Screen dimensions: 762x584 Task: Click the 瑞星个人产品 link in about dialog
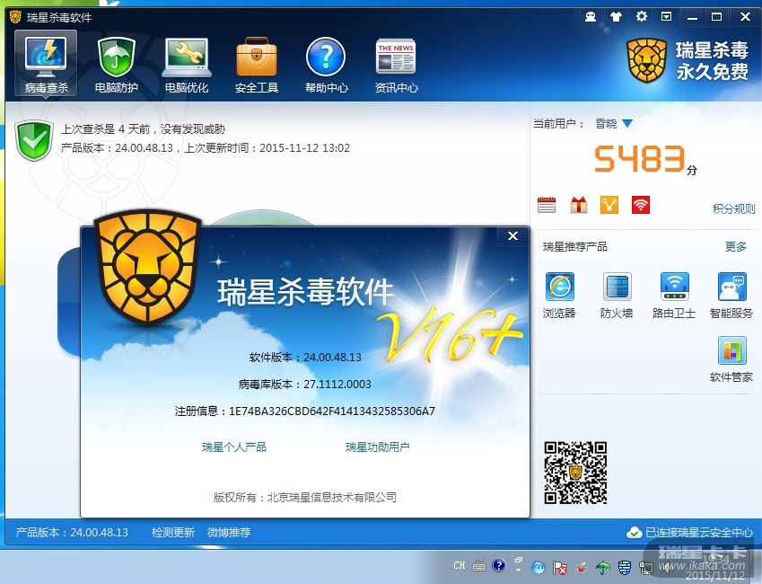point(233,447)
